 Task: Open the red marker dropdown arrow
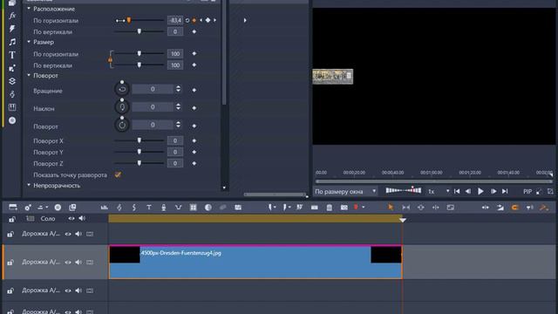tap(364, 208)
